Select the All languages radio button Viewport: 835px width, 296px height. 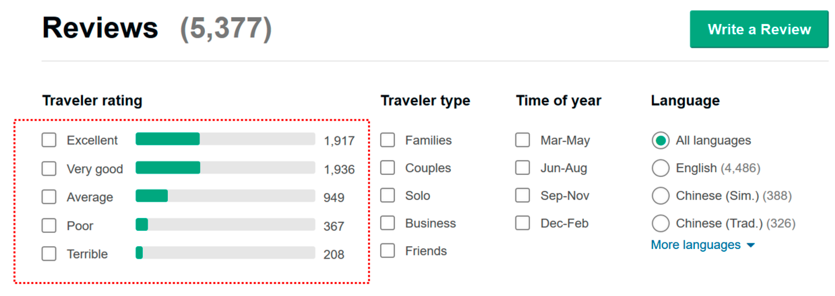[660, 140]
